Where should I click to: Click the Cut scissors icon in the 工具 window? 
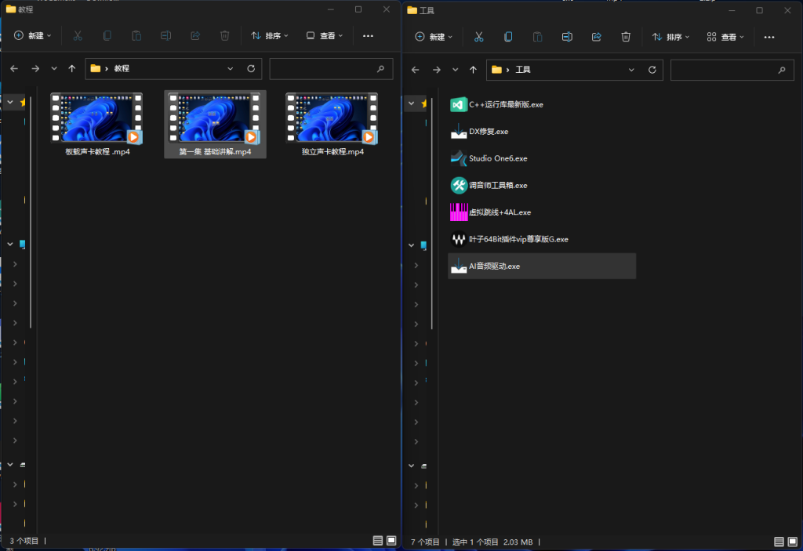[478, 37]
